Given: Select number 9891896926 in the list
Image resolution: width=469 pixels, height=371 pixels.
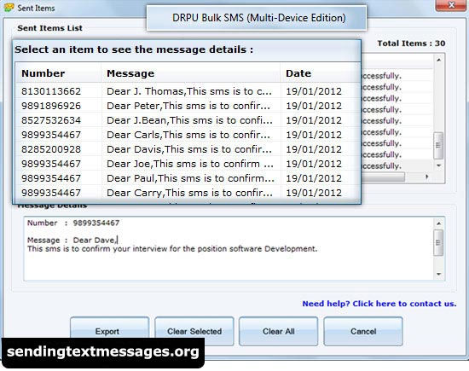Looking at the screenshot, I should pos(51,106).
